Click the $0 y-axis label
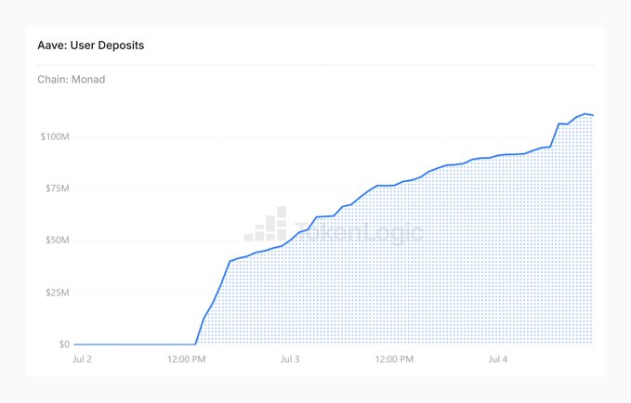Screen dimensions: 631x403 pyautogui.click(x=64, y=344)
